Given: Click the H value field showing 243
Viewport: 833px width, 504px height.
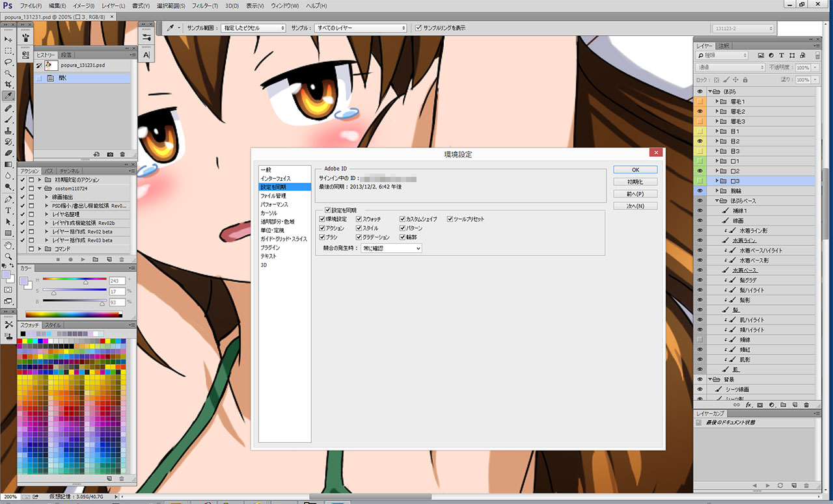Looking at the screenshot, I should [x=117, y=280].
